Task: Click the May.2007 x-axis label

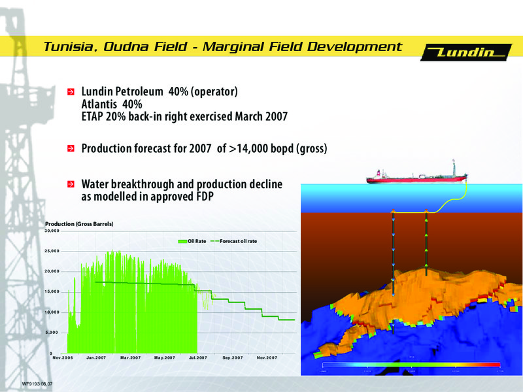Action: coord(165,357)
